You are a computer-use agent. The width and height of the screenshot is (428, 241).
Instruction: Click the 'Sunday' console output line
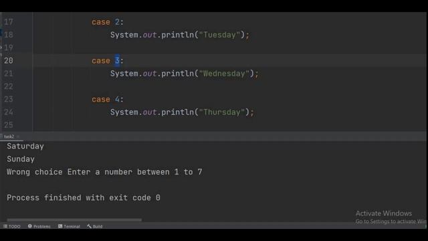(x=21, y=159)
